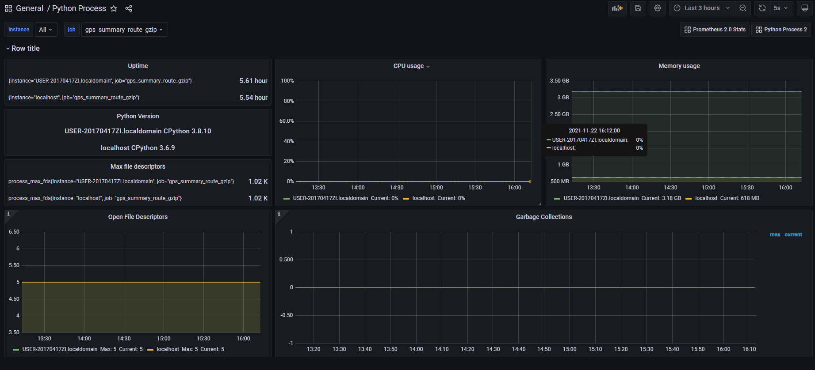Click the Instance variable label

(19, 30)
